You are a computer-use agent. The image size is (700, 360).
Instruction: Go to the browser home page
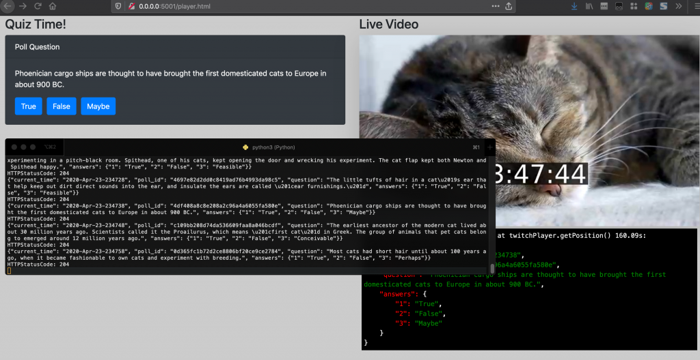(53, 6)
